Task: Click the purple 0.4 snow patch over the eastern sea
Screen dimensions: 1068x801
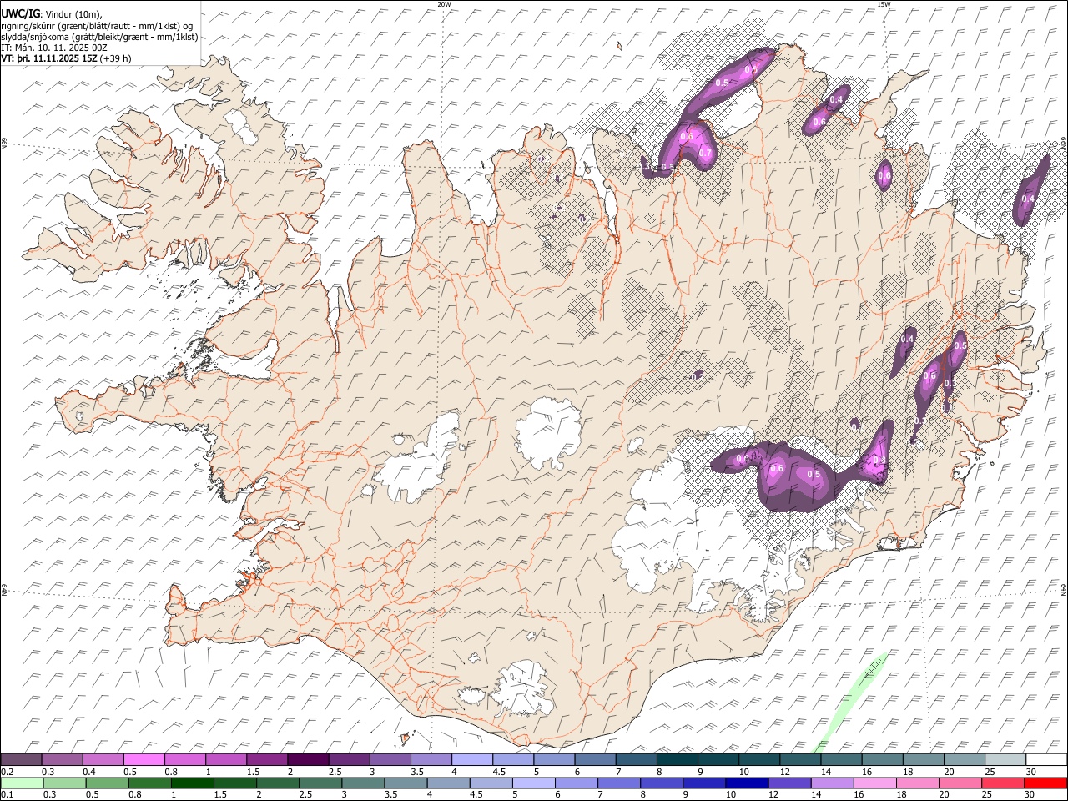Action: (1030, 191)
